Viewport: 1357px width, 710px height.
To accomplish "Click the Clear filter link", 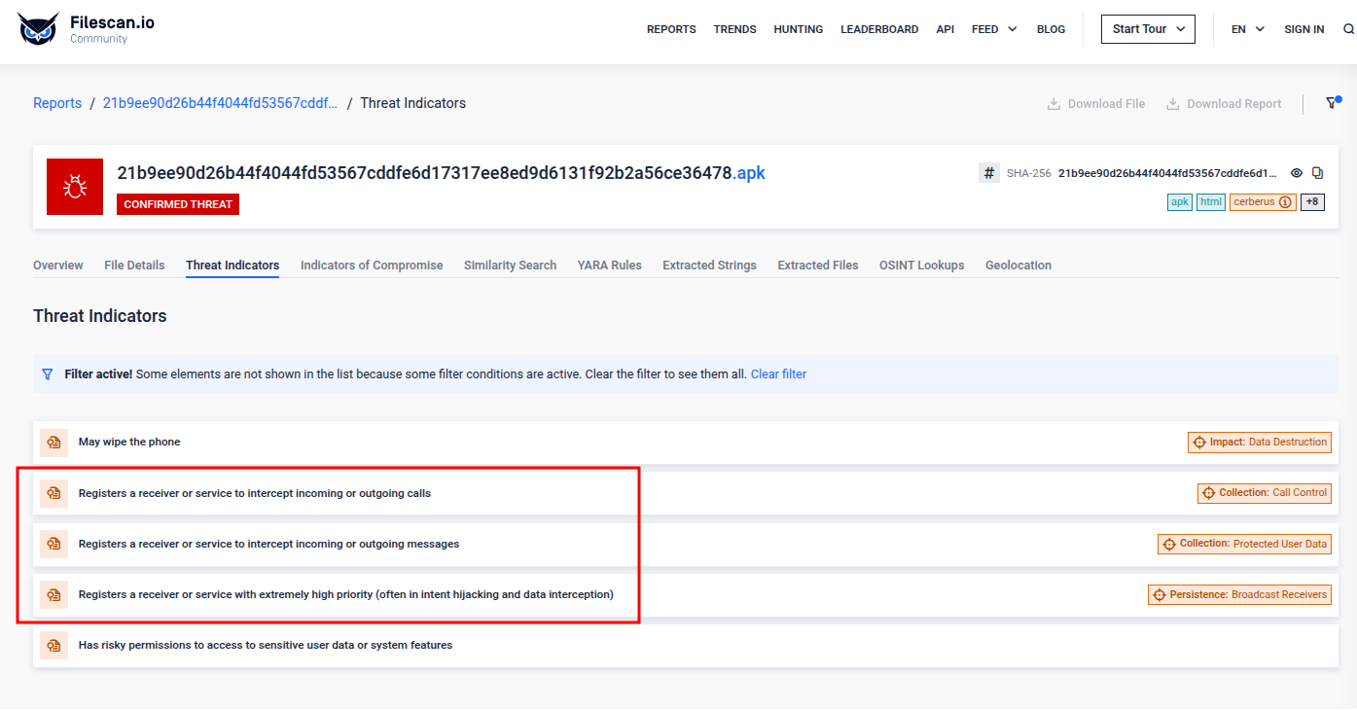I will 778,374.
